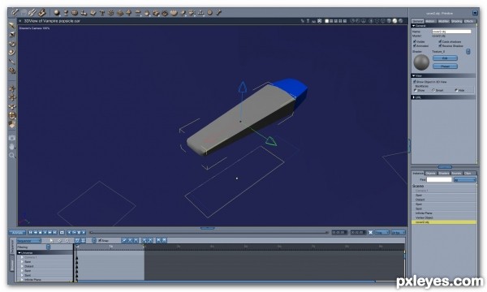Select Camera 1 in the scene list
The width and height of the screenshot is (487, 292).
443,191
